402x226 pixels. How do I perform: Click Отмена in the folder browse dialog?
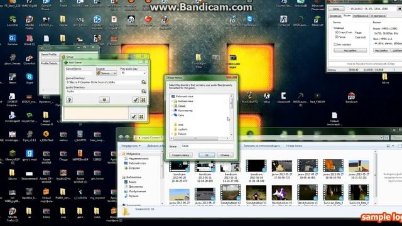pyautogui.click(x=225, y=155)
